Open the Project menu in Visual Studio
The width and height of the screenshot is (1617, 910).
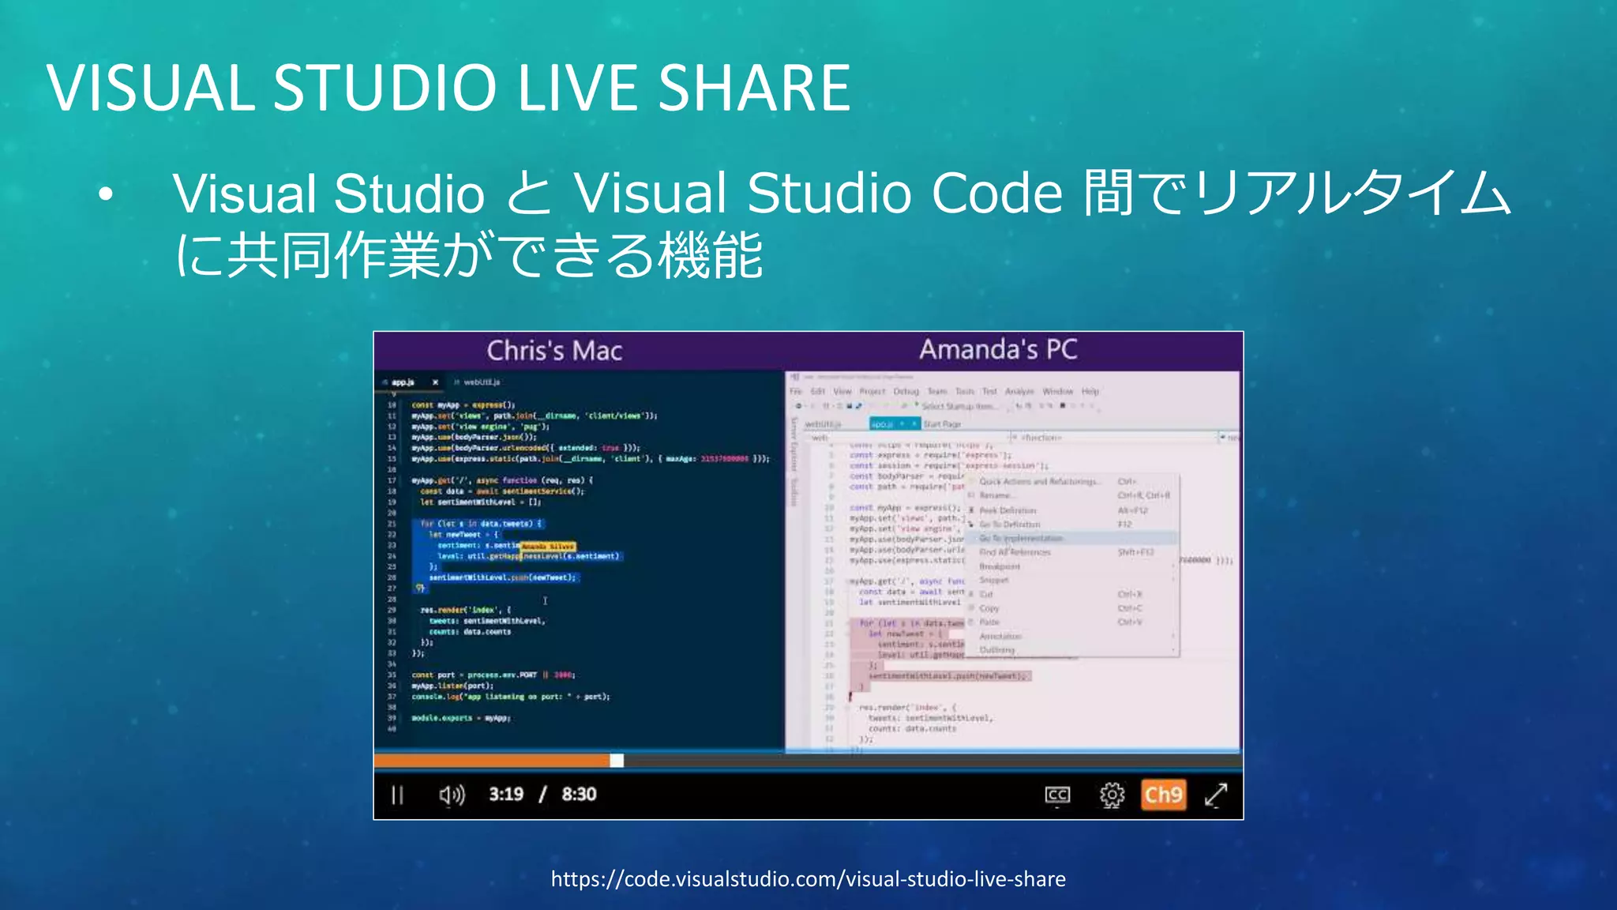[x=872, y=391]
